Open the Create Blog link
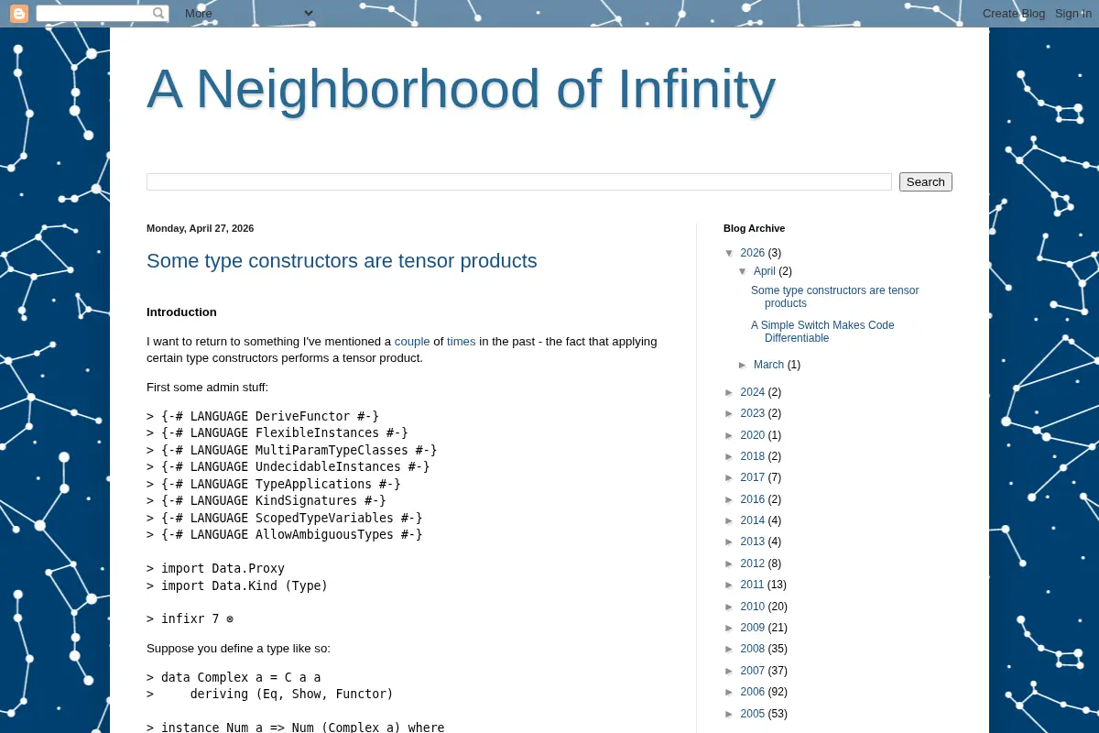The width and height of the screenshot is (1099, 733). tap(1014, 14)
